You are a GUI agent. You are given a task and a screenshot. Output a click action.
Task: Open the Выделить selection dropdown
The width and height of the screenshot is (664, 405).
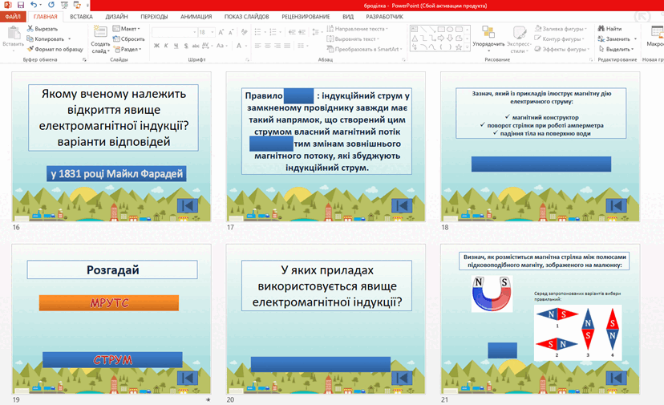pos(617,49)
